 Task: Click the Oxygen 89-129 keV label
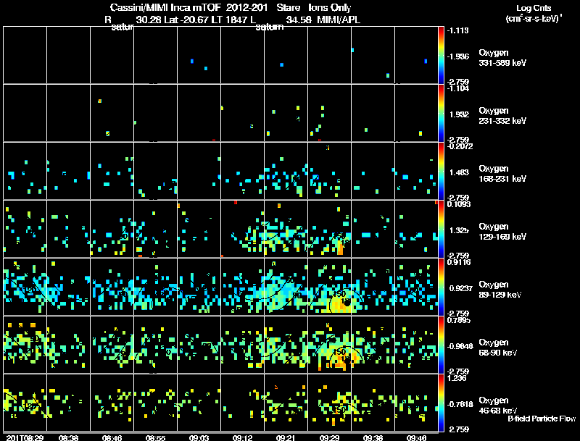(x=500, y=290)
